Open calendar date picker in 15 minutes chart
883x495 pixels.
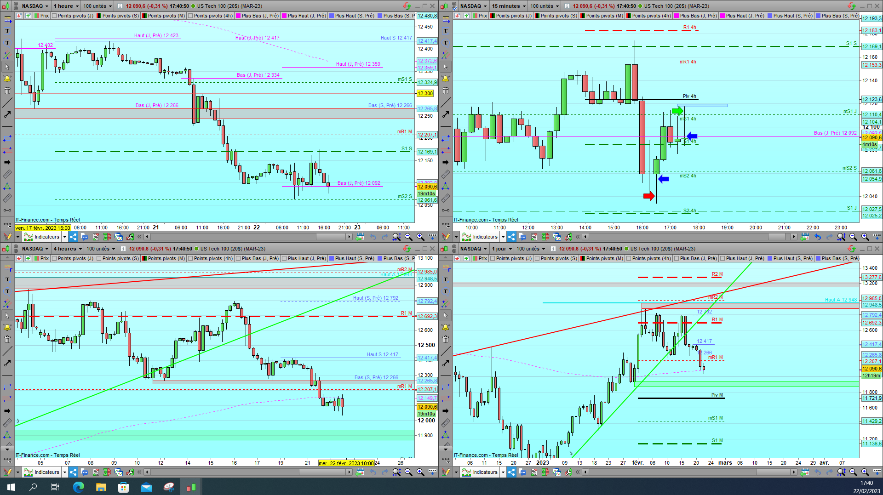804,237
